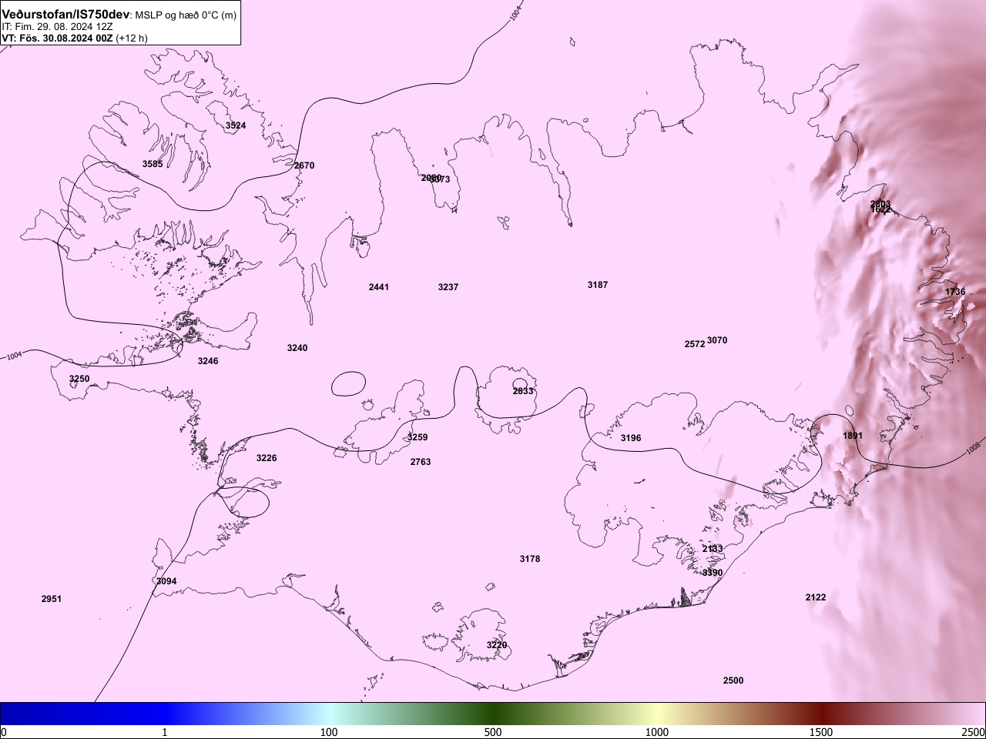Click the 3237 map value
The height and width of the screenshot is (739, 986).
coord(448,287)
